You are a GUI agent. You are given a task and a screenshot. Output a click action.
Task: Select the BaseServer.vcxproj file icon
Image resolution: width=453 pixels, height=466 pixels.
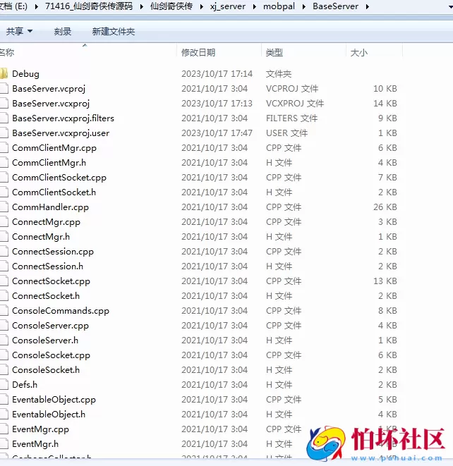coord(4,104)
